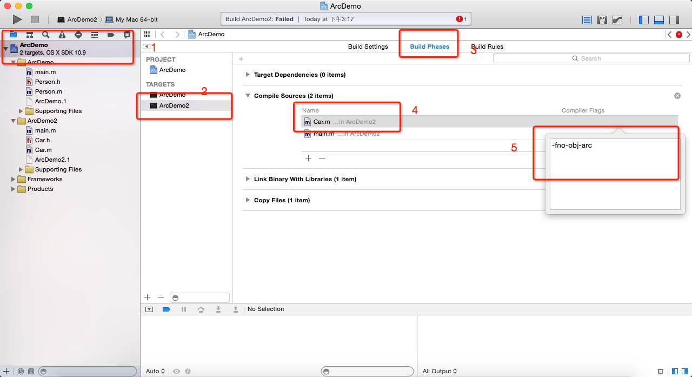Click the Step Over button in debug bar
This screenshot has width=692, height=377.
coord(201,309)
